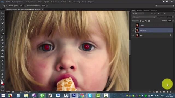Select the Pen tool
The width and height of the screenshot is (175, 98).
(x=2, y=60)
